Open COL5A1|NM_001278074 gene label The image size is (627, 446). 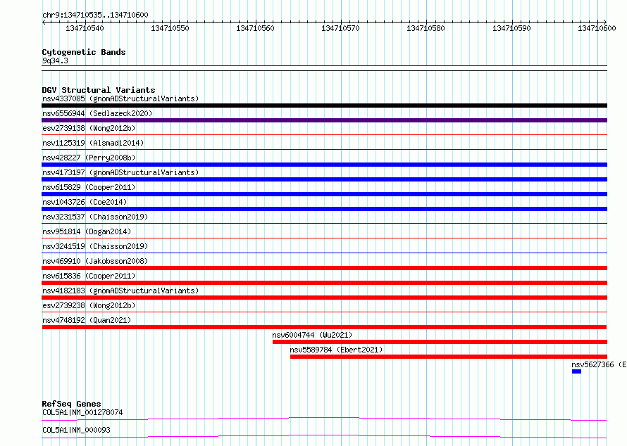coord(82,412)
